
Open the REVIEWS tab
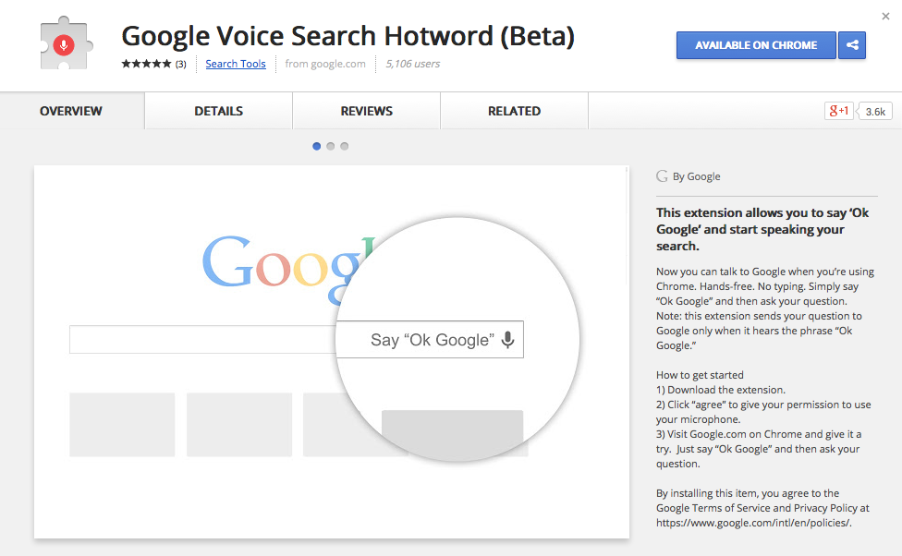pyautogui.click(x=366, y=110)
